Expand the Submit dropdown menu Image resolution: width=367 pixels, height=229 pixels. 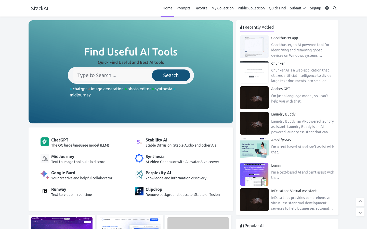coord(298,8)
